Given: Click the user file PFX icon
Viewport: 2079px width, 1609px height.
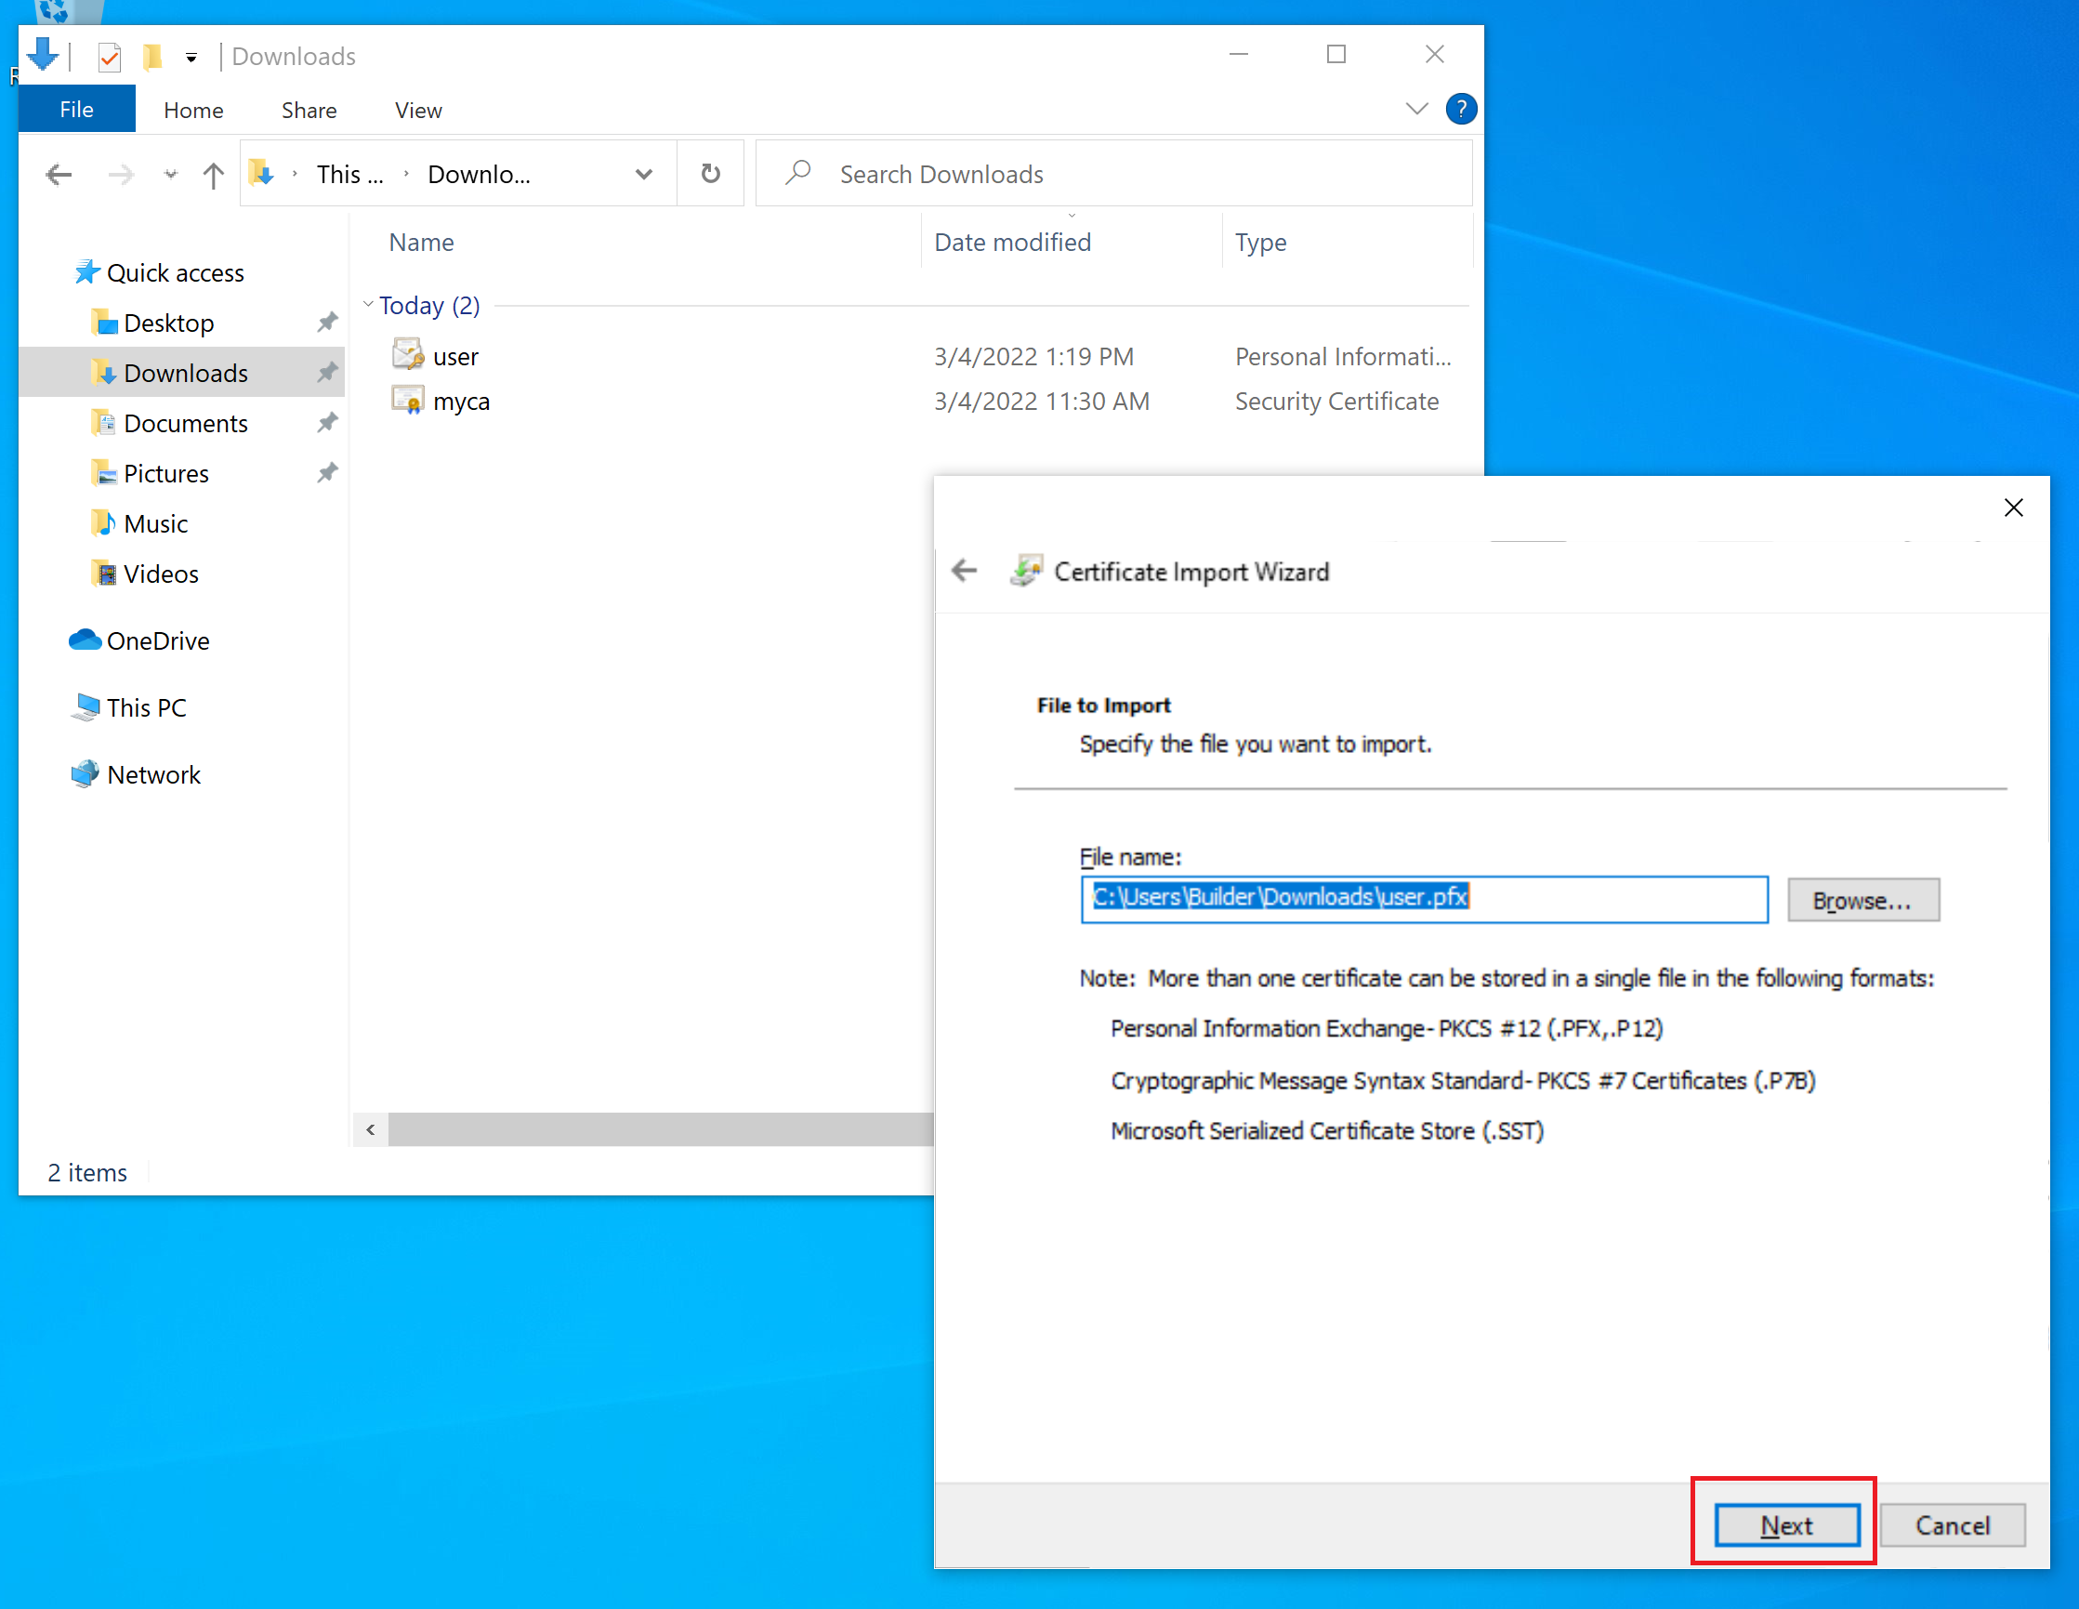Looking at the screenshot, I should pyautogui.click(x=407, y=354).
